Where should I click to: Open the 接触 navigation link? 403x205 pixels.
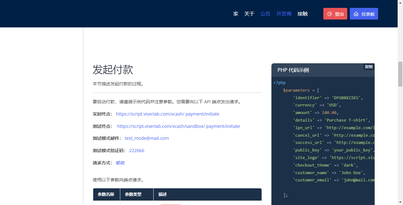point(302,14)
